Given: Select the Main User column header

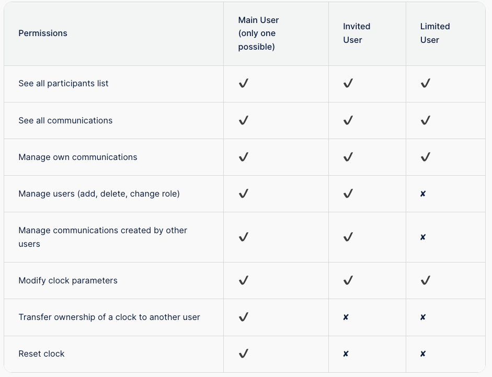Looking at the screenshot, I should click(x=258, y=33).
